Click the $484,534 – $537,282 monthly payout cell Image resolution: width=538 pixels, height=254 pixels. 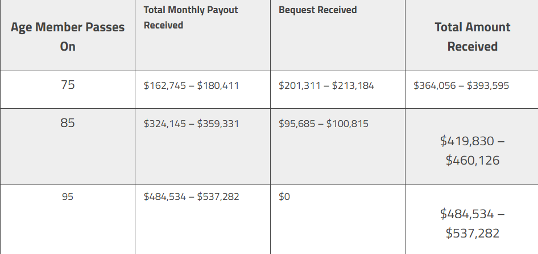click(x=203, y=219)
